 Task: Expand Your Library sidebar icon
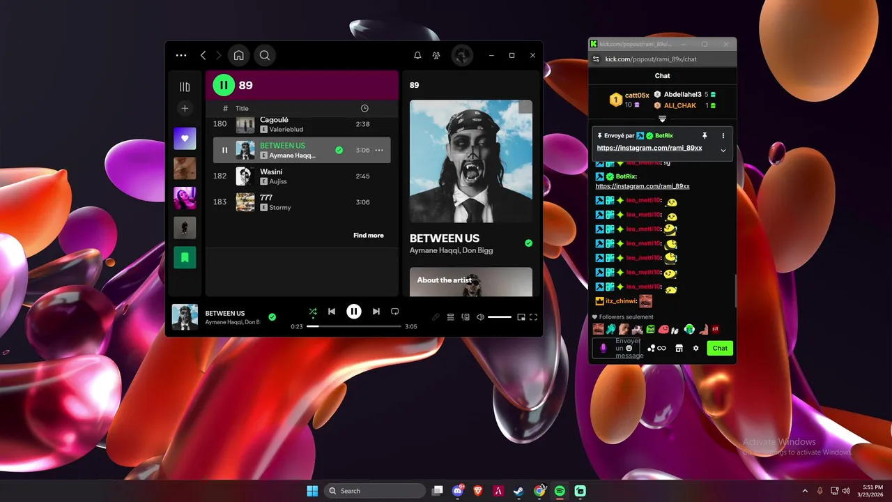point(185,86)
